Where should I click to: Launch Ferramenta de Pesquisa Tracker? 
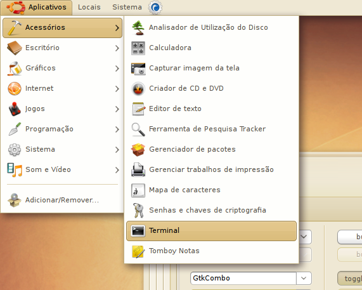pyautogui.click(x=211, y=129)
